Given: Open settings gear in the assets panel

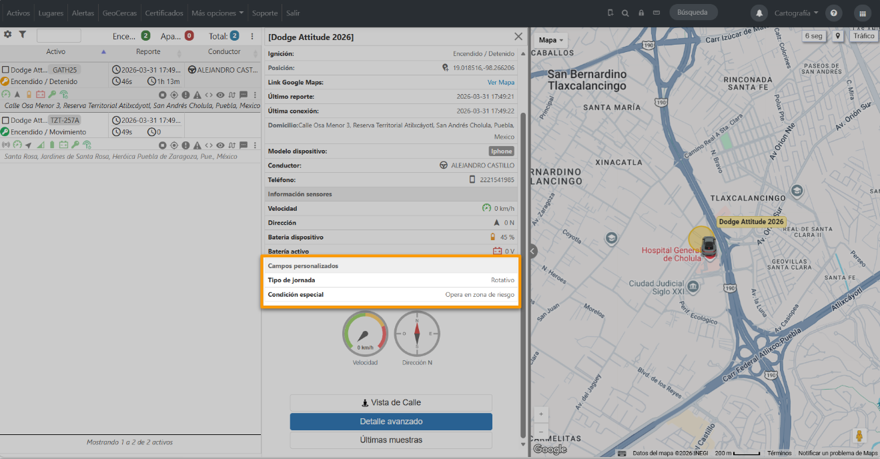Looking at the screenshot, I should click(8, 35).
